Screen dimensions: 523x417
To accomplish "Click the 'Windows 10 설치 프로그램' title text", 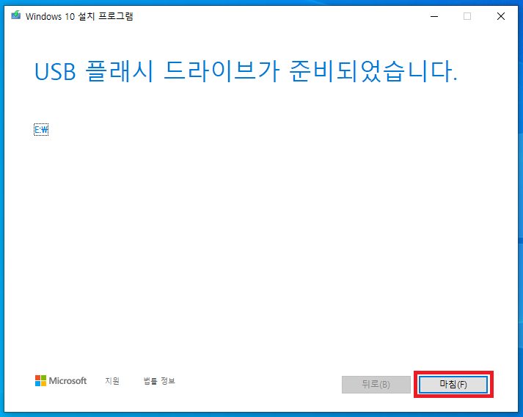I will tap(79, 16).
